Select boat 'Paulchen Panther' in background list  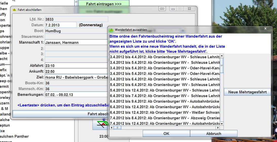[x=14, y=136]
